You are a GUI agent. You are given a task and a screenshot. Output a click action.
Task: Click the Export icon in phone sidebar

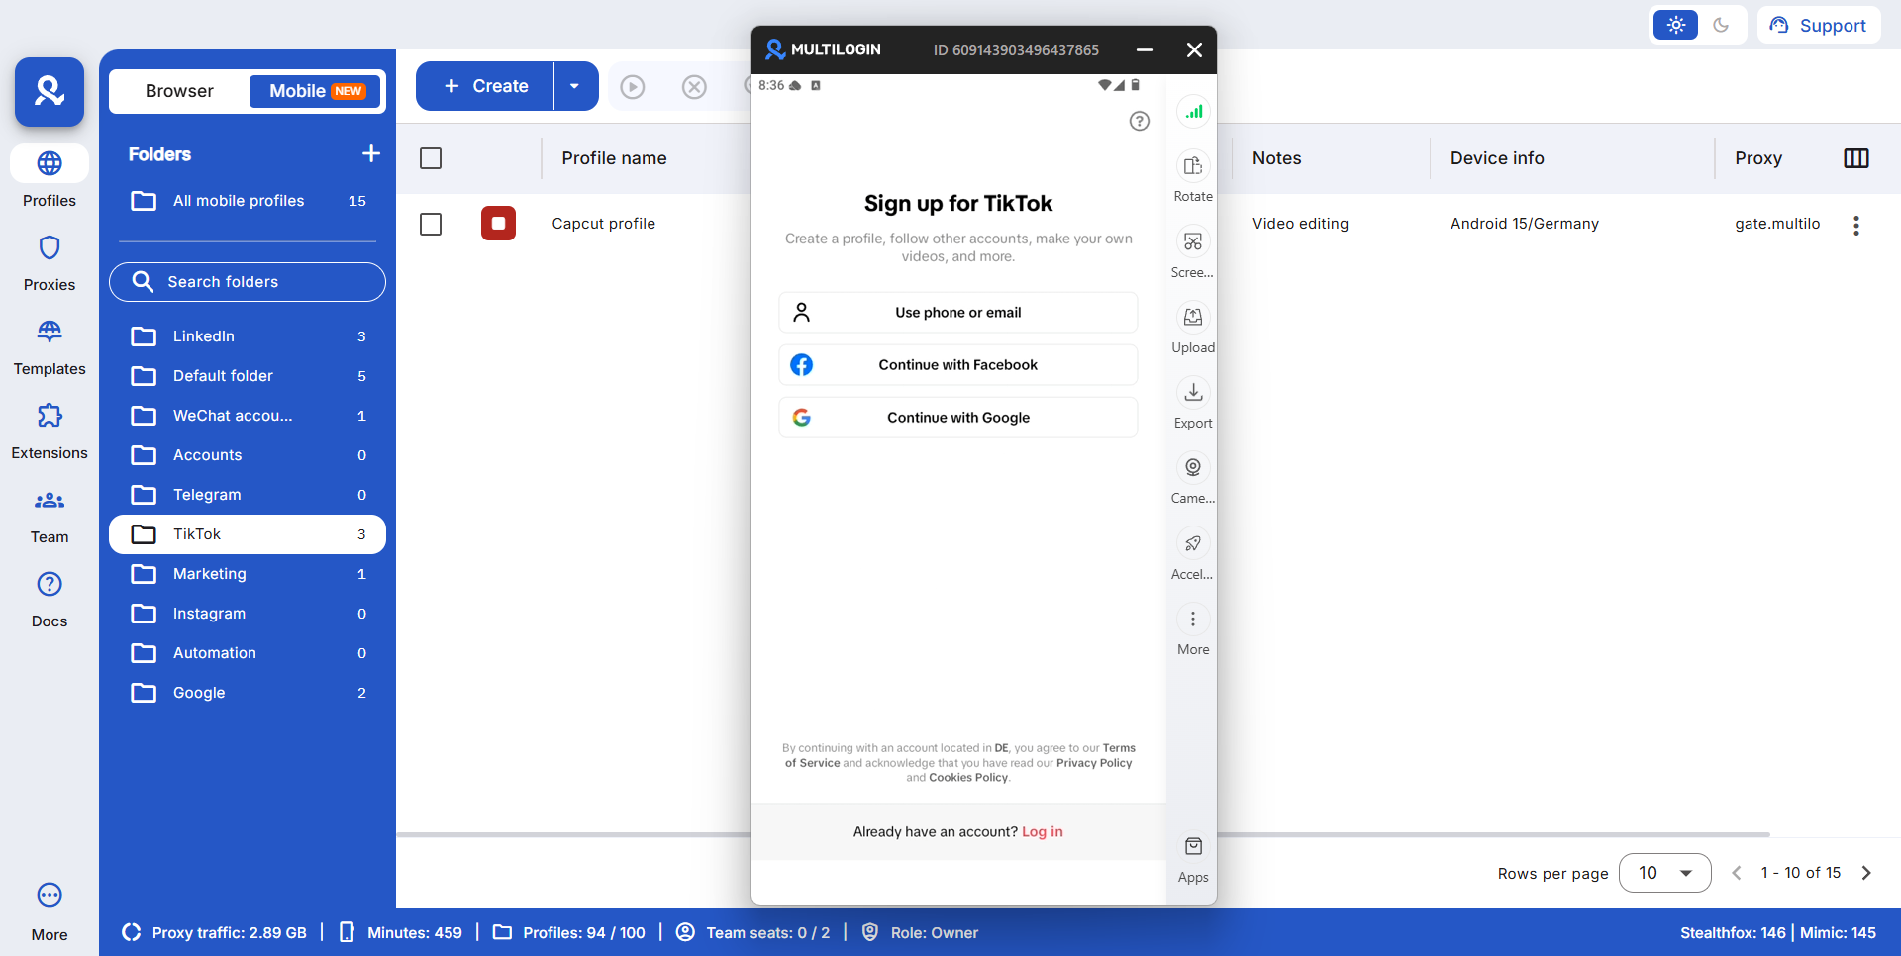pyautogui.click(x=1192, y=393)
